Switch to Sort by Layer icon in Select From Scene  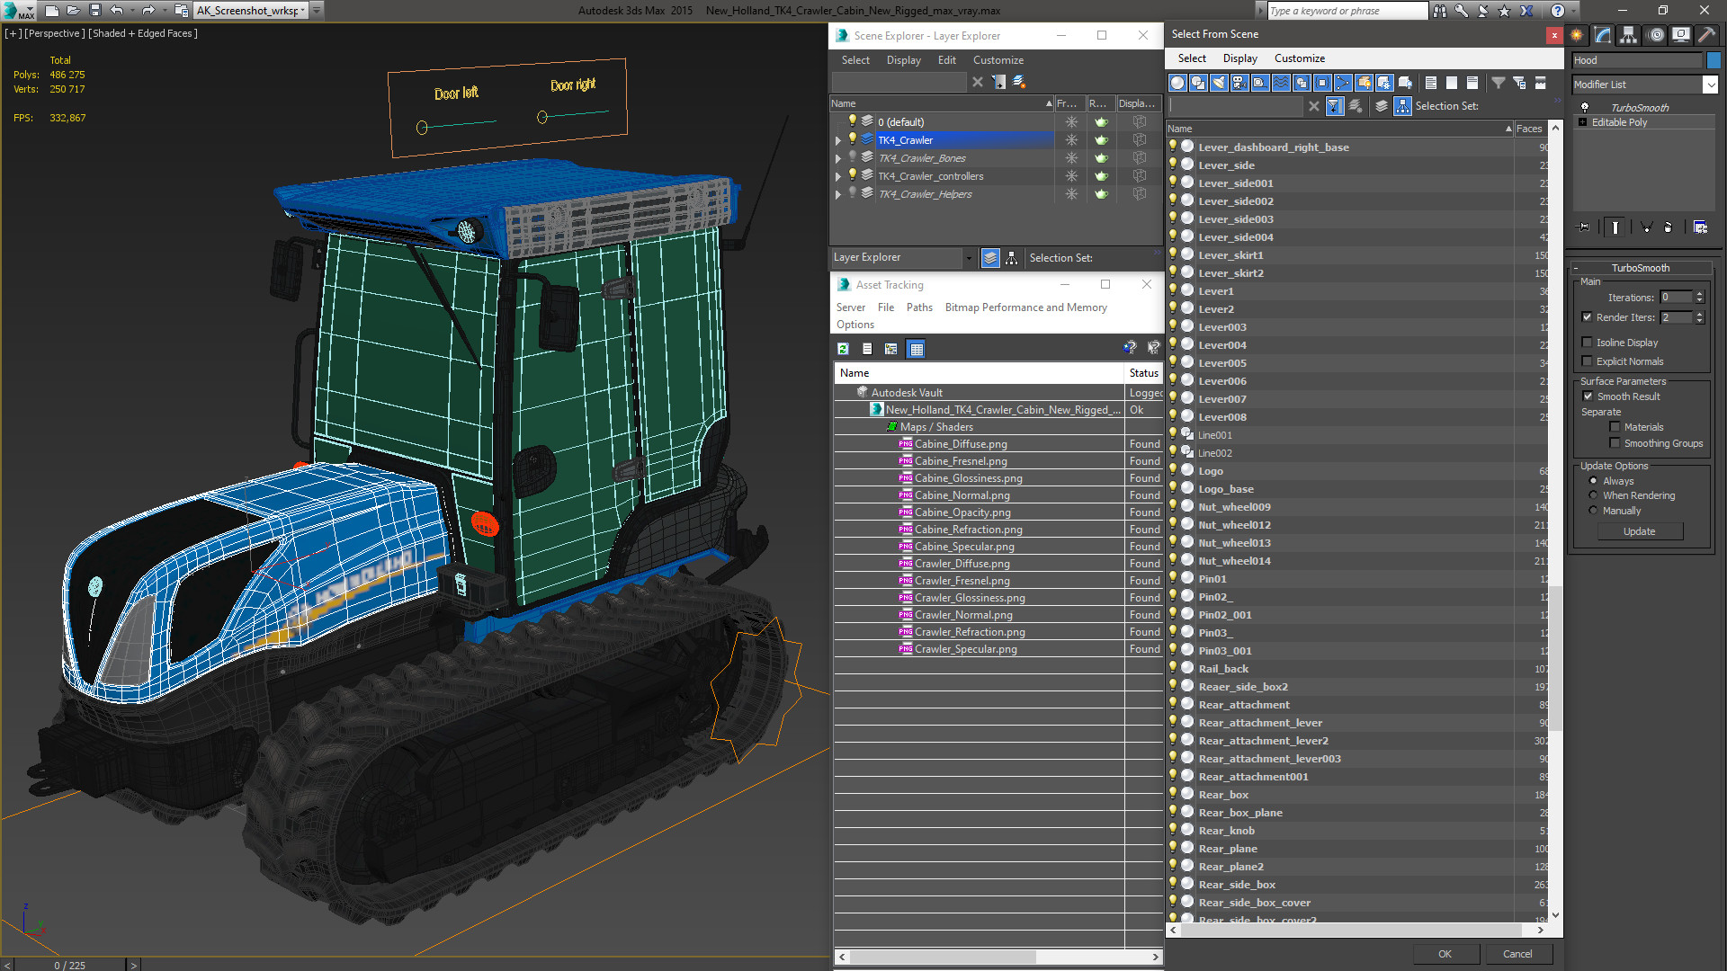pos(1382,106)
